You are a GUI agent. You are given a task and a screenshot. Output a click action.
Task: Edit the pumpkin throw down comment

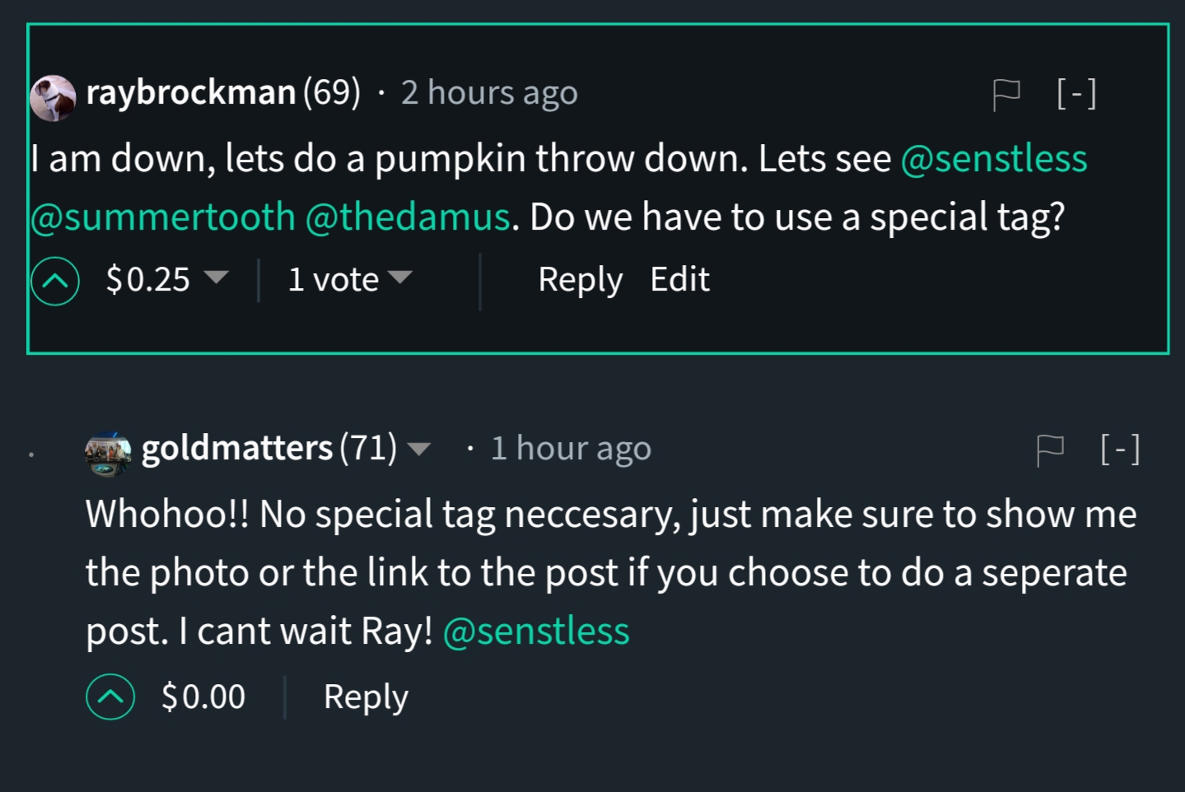pyautogui.click(x=679, y=280)
